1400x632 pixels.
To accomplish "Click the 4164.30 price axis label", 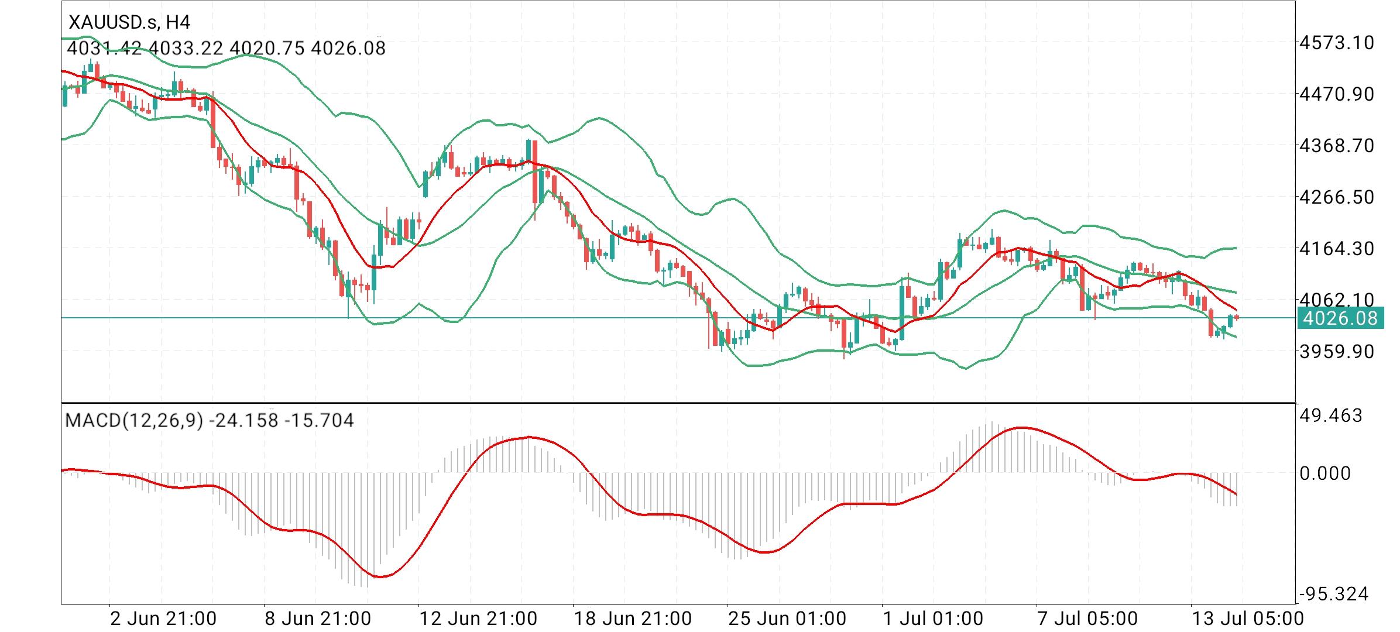I will pyautogui.click(x=1336, y=248).
